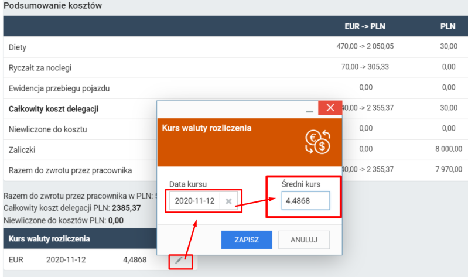Viewport: 468px width, 277px height.
Task: Click the value 470,00 -> 2 050,05
Action: [x=365, y=46]
